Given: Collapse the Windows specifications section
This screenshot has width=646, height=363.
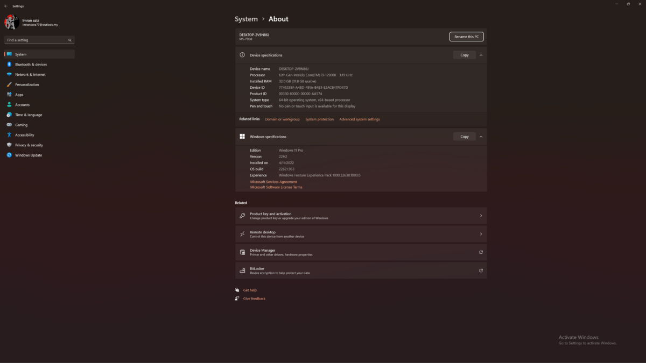Looking at the screenshot, I should click(x=481, y=137).
